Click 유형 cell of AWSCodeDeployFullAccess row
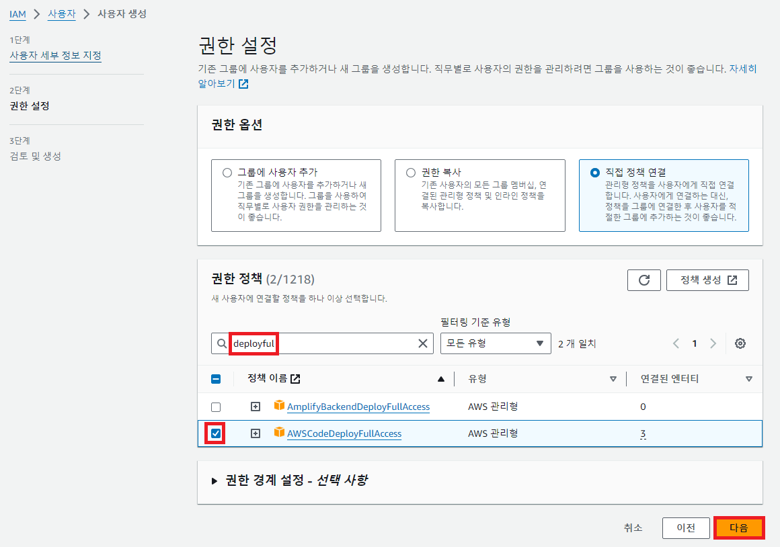Viewport: 780px width, 547px height. coord(493,433)
